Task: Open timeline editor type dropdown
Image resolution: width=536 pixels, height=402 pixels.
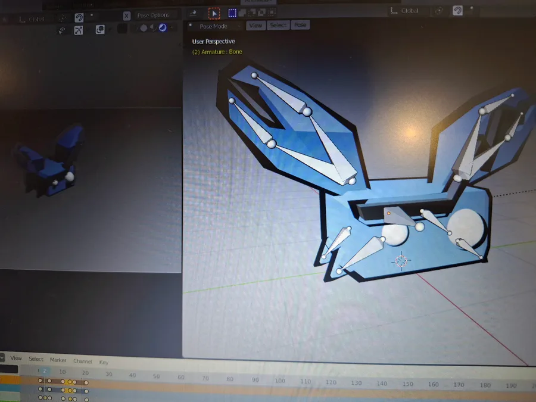Action: click(2, 357)
